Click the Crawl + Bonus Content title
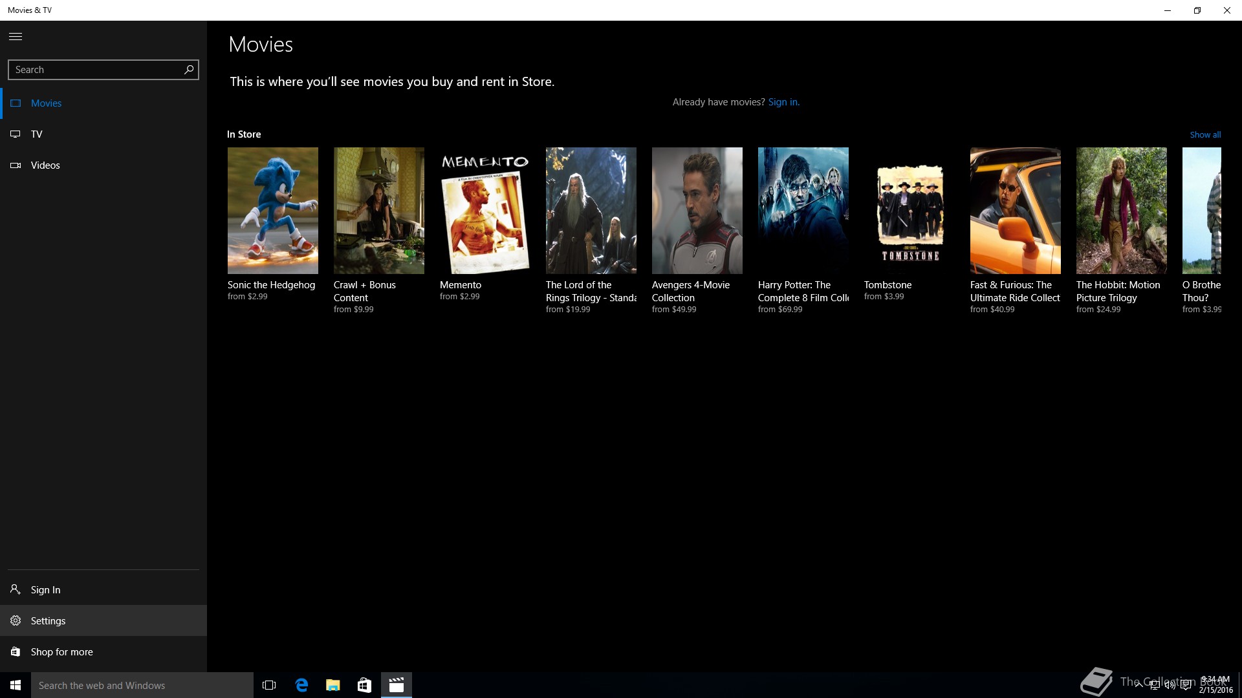Screen dimensions: 1242x698 (x=365, y=291)
